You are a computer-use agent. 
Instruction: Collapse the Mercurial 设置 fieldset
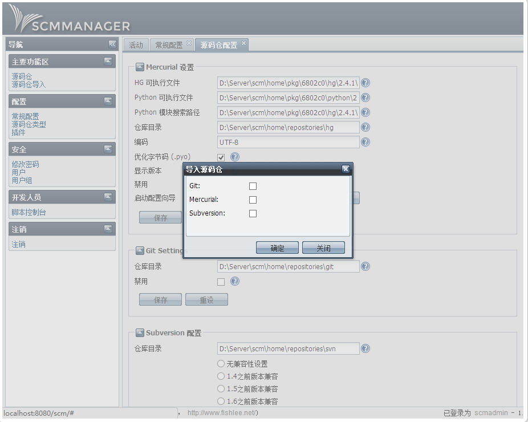click(140, 67)
